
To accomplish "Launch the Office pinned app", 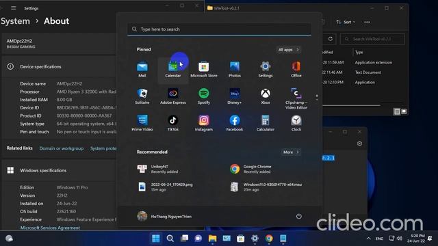I will coord(296,70).
